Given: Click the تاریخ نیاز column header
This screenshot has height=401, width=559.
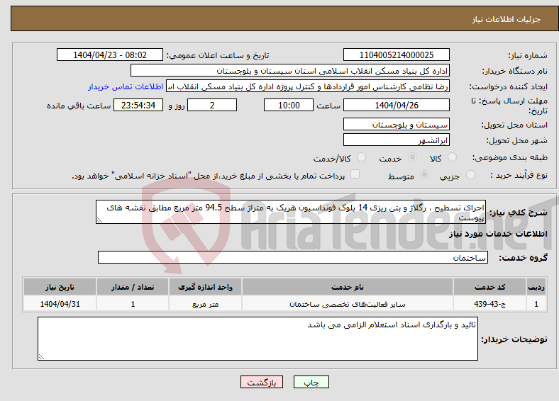Looking at the screenshot, I should tap(60, 287).
